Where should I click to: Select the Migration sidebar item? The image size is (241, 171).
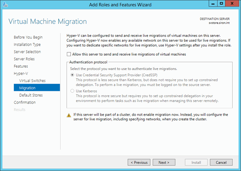[x=27, y=88]
